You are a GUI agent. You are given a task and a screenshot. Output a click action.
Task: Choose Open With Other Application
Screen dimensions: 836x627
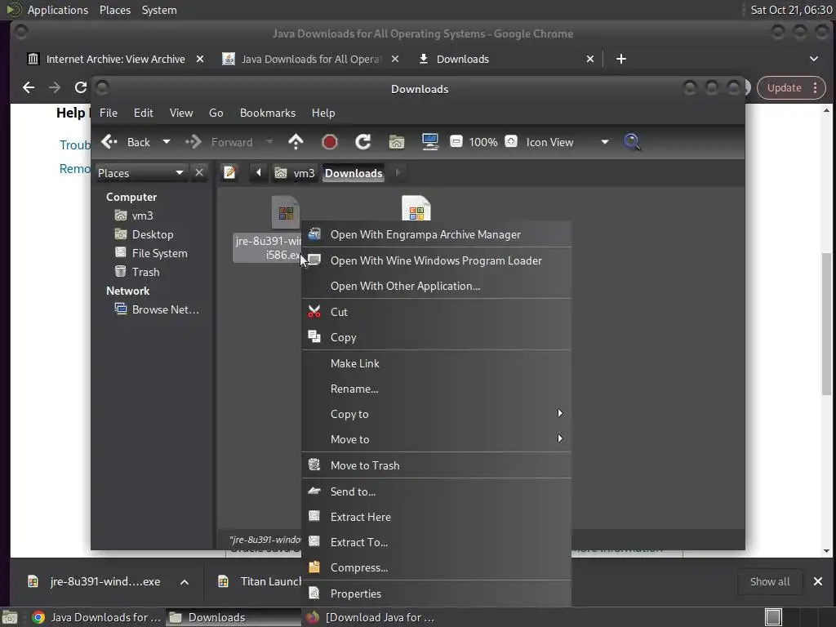[436, 286]
